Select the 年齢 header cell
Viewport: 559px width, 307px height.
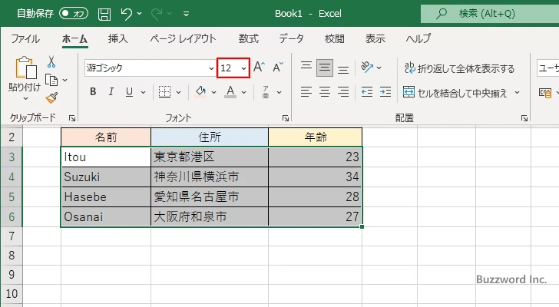316,137
